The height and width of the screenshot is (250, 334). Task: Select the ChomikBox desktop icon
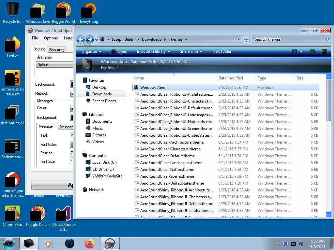tap(13, 216)
